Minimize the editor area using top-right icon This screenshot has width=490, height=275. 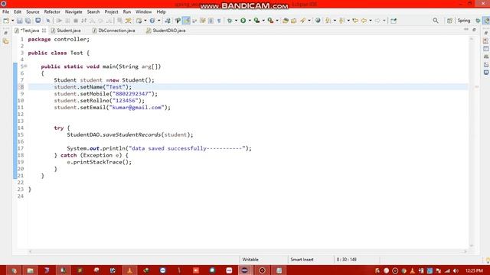pyautogui.click(x=466, y=30)
